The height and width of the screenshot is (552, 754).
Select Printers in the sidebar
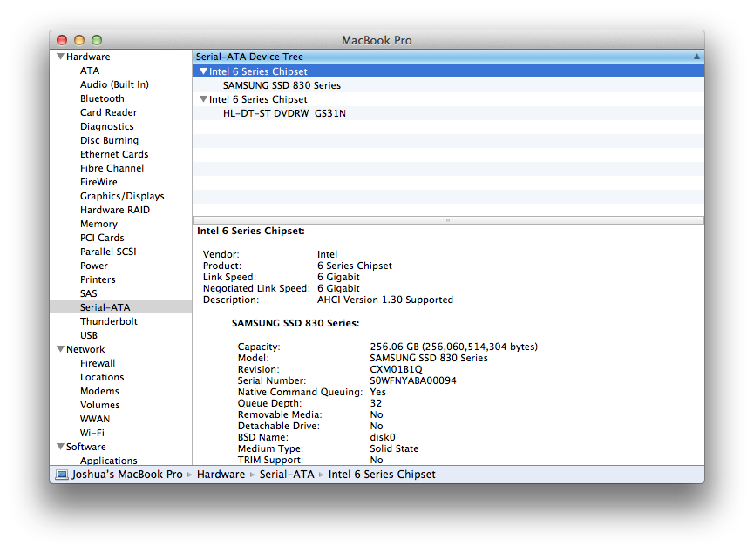click(98, 279)
